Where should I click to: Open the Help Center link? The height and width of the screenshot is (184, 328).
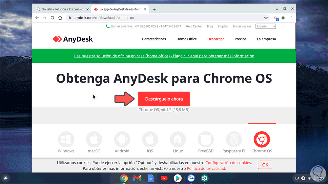tap(194, 26)
